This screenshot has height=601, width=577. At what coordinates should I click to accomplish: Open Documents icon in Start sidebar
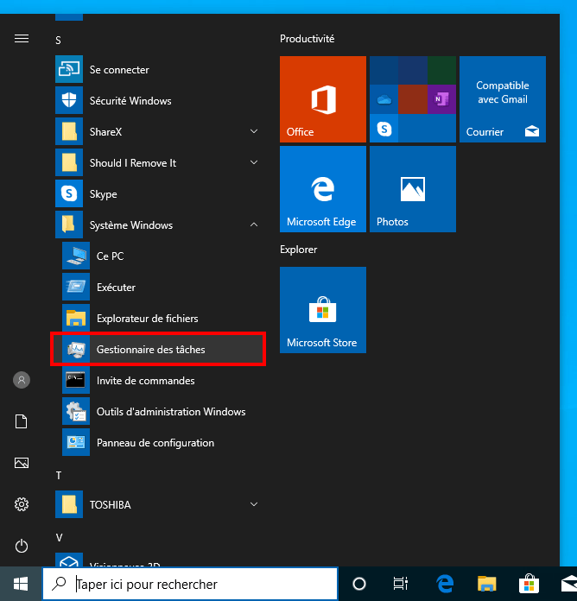tap(22, 421)
